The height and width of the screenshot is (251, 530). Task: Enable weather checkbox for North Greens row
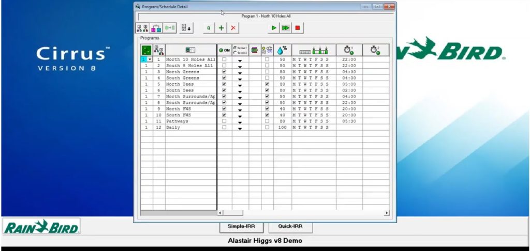[267, 72]
